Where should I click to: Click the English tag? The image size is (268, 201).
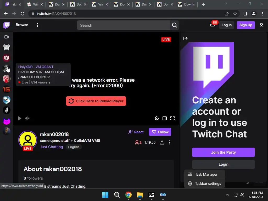point(74,147)
